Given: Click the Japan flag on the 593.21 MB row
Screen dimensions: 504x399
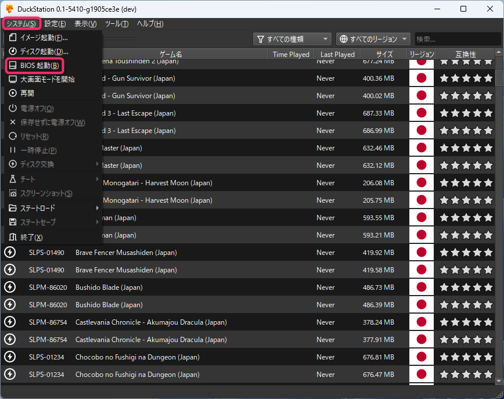Looking at the screenshot, I should click(422, 235).
